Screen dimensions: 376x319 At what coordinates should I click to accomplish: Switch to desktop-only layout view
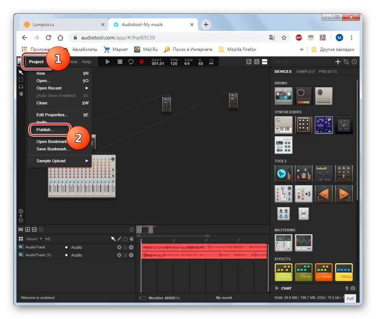(x=249, y=62)
